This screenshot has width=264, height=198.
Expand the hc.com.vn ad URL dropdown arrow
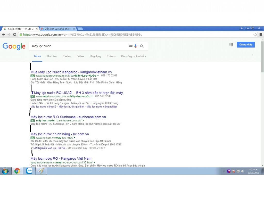75,138
